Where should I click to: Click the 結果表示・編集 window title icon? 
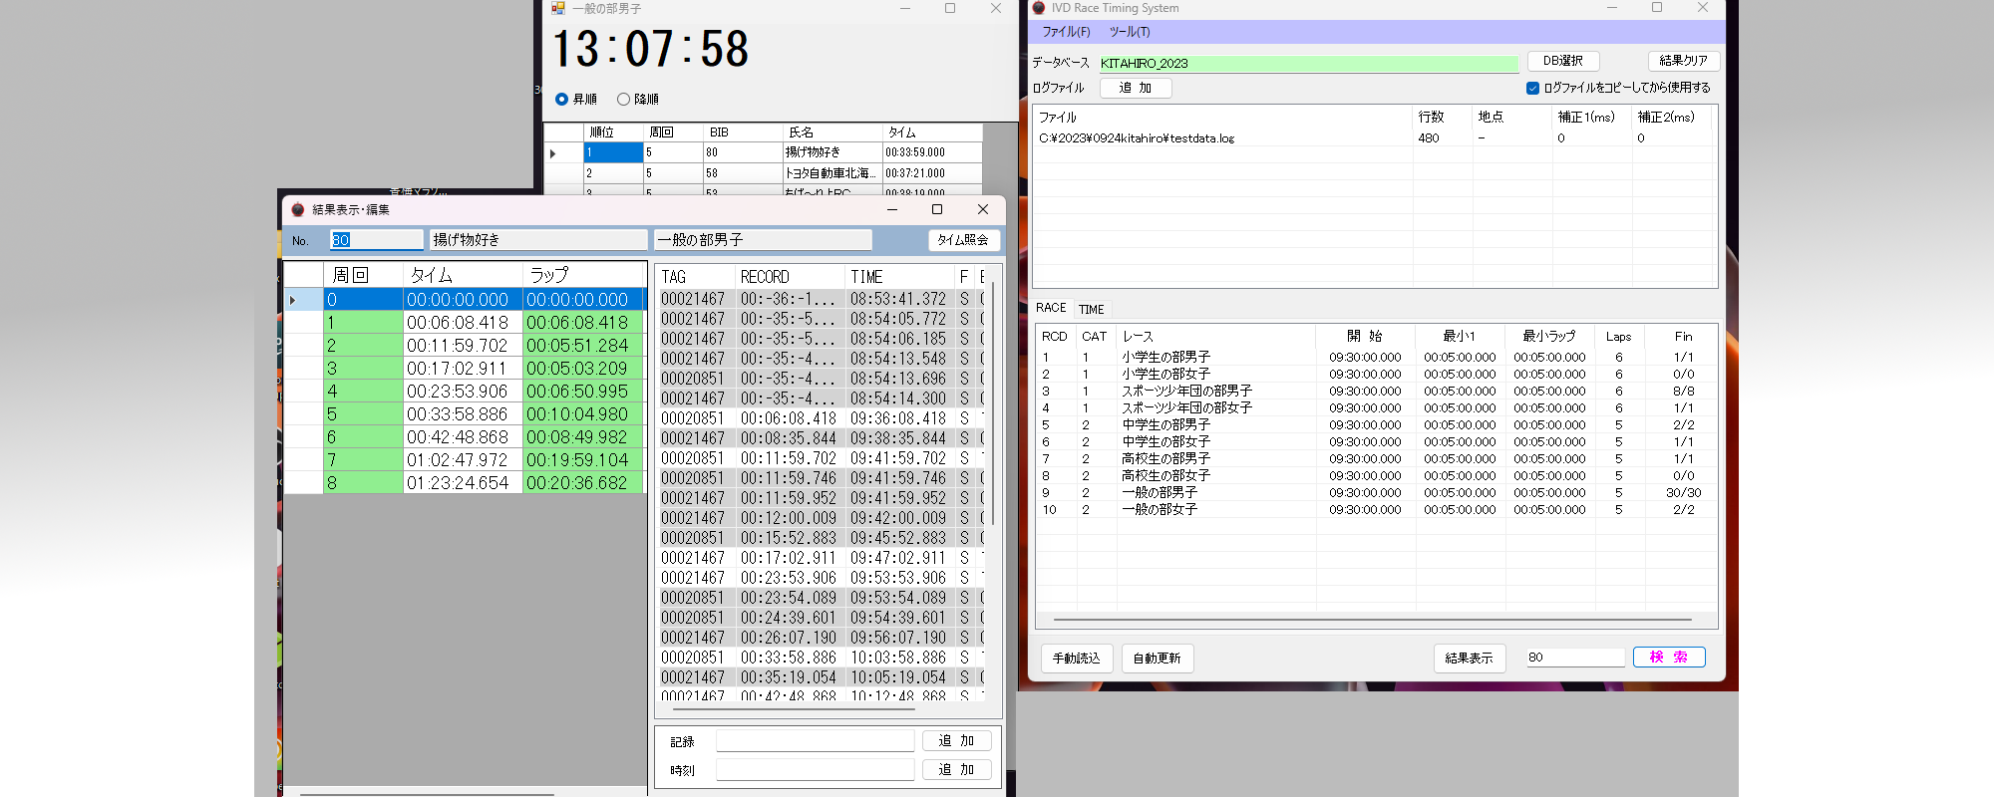[x=297, y=209]
